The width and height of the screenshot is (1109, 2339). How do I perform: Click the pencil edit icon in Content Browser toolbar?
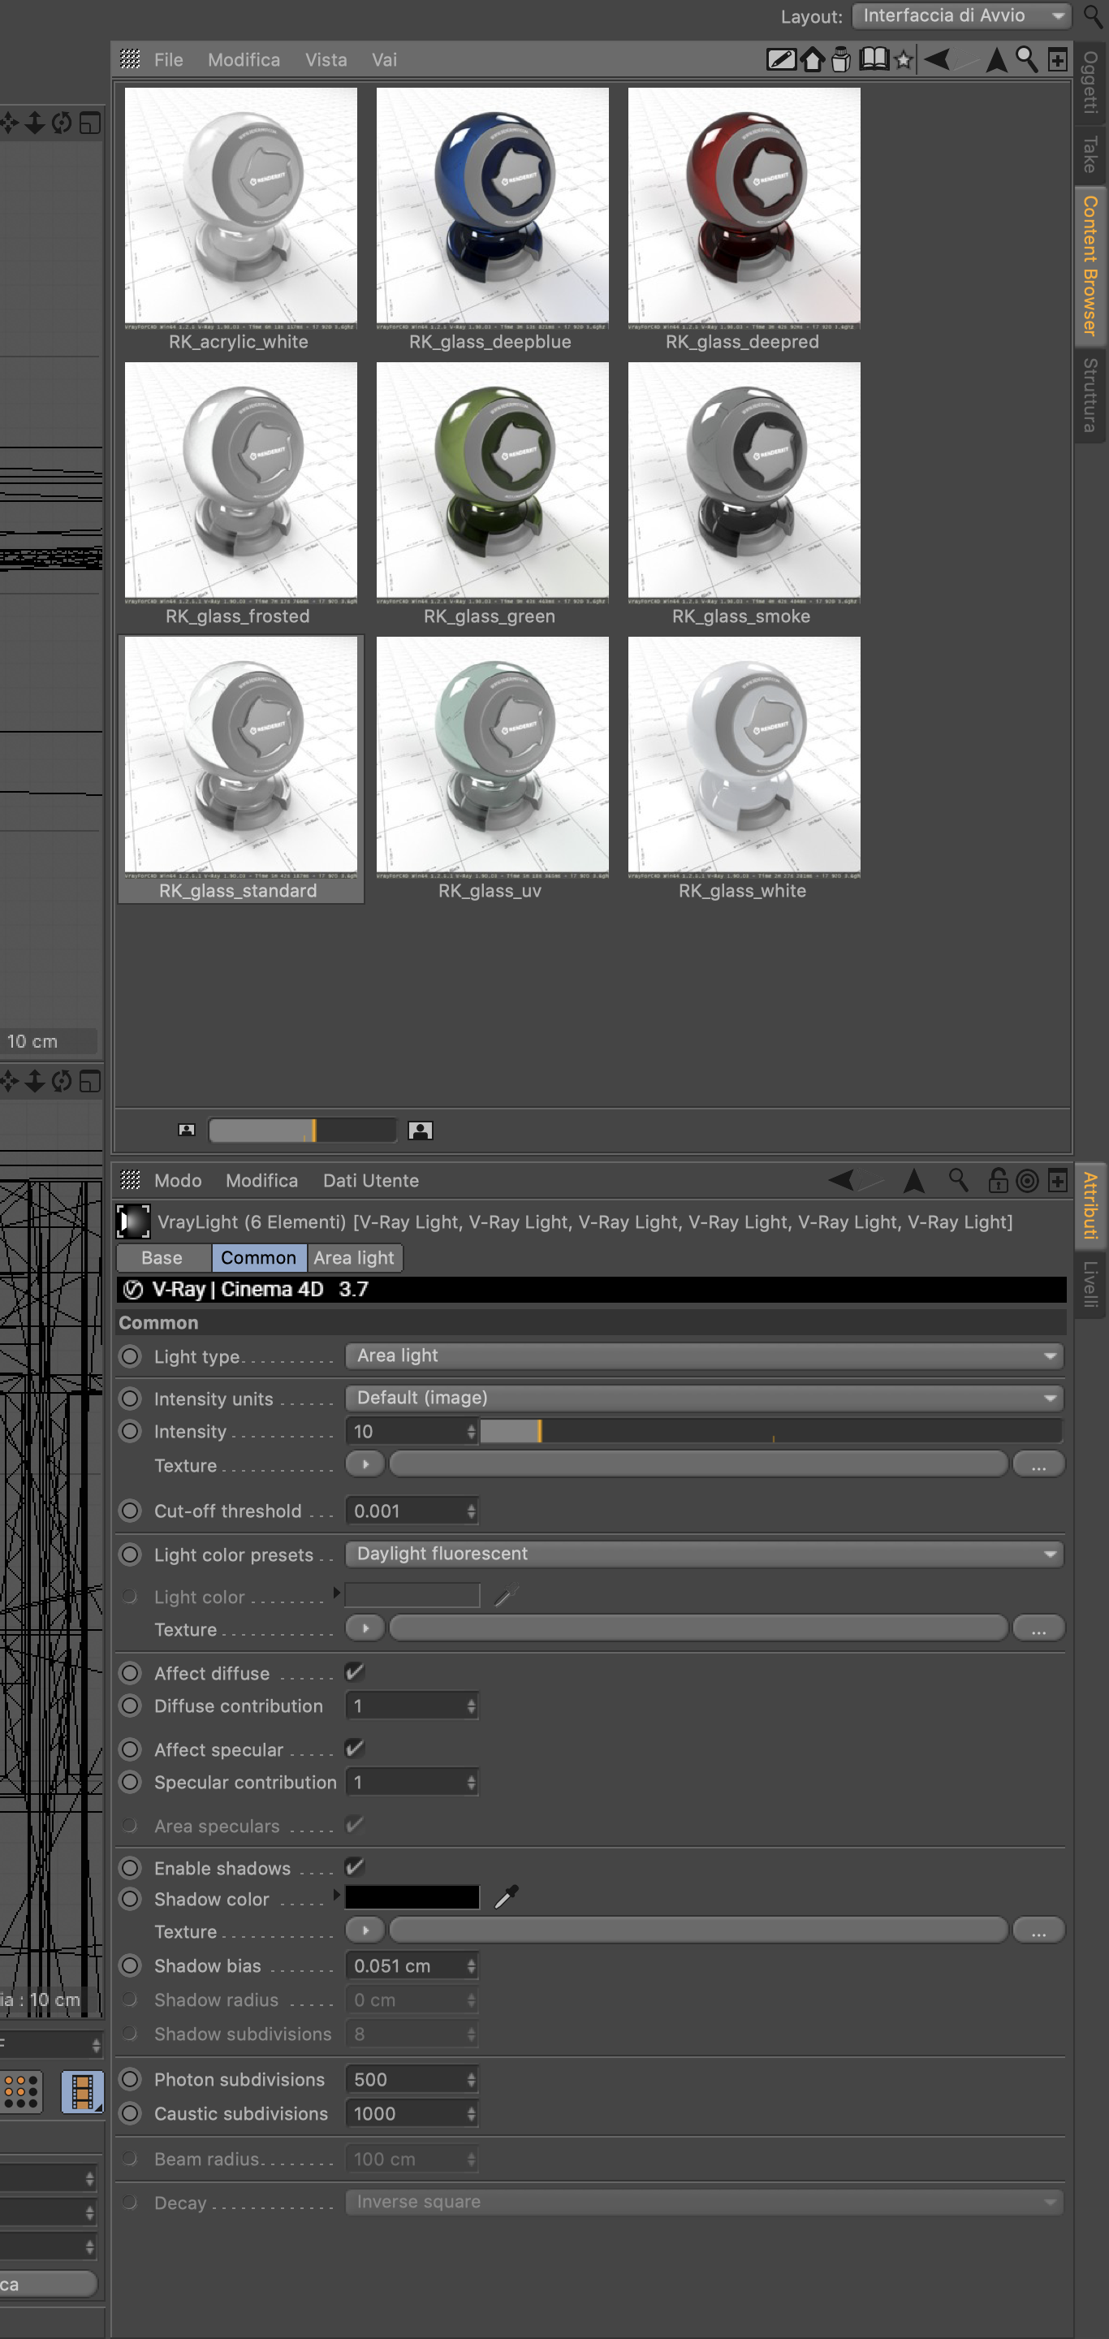click(780, 60)
